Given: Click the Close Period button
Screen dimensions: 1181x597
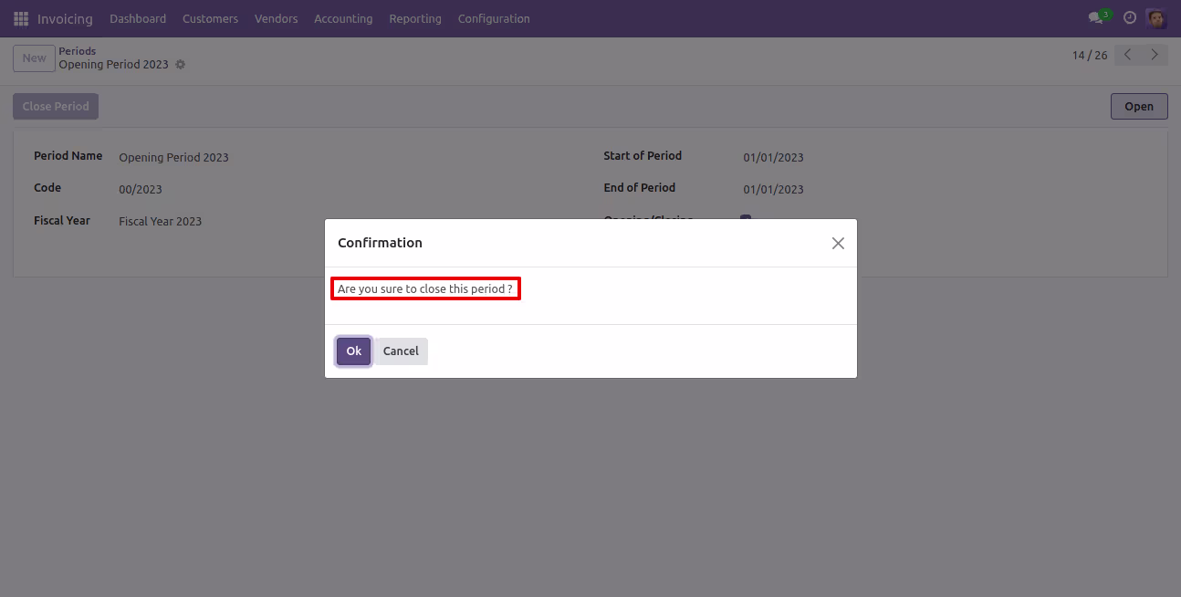Looking at the screenshot, I should click(56, 106).
